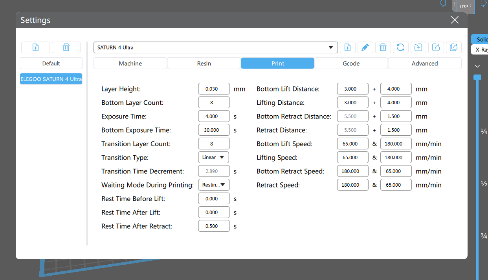Delete the selected printer in left panel

[66, 47]
